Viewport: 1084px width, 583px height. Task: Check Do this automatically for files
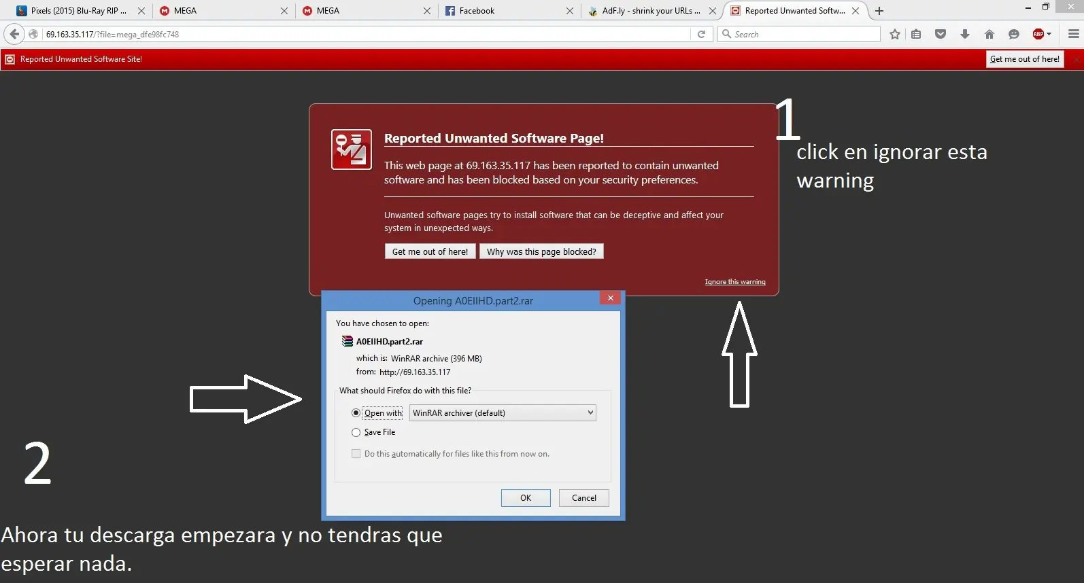[356, 454]
